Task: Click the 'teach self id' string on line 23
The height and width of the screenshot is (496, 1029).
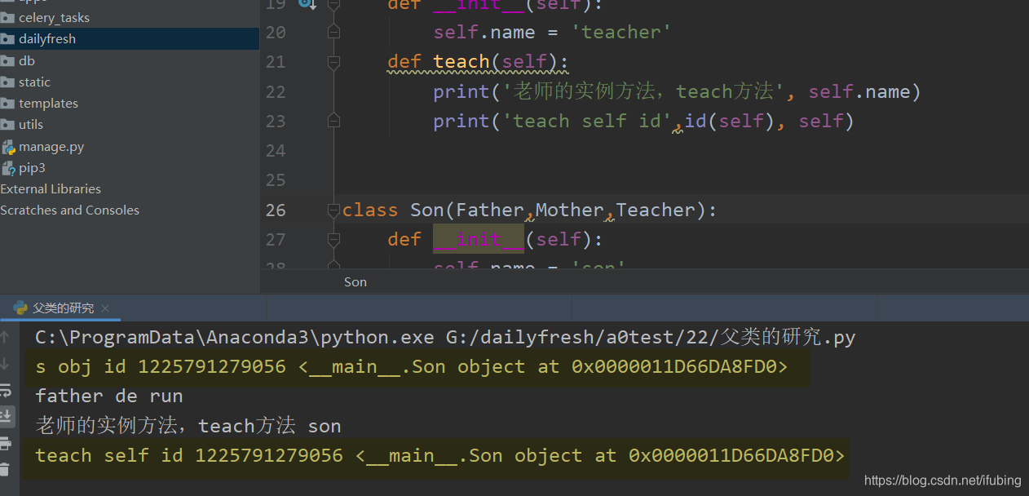Action: pyautogui.click(x=587, y=121)
